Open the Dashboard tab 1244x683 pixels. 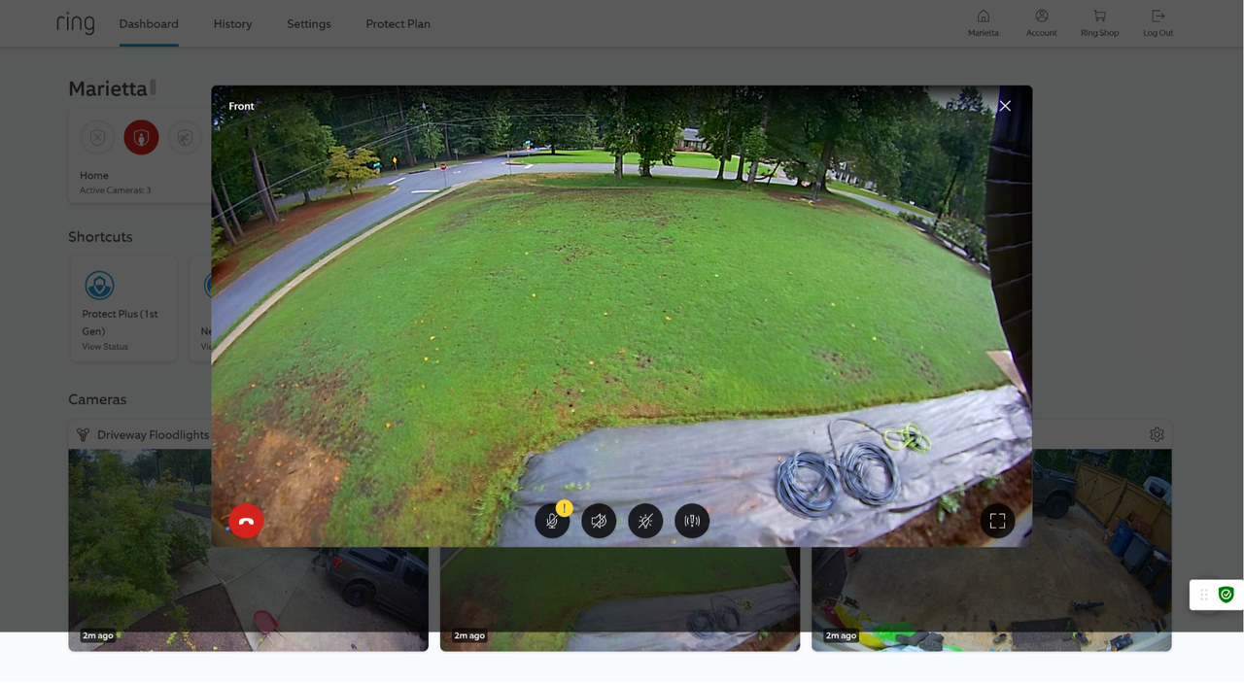click(149, 23)
